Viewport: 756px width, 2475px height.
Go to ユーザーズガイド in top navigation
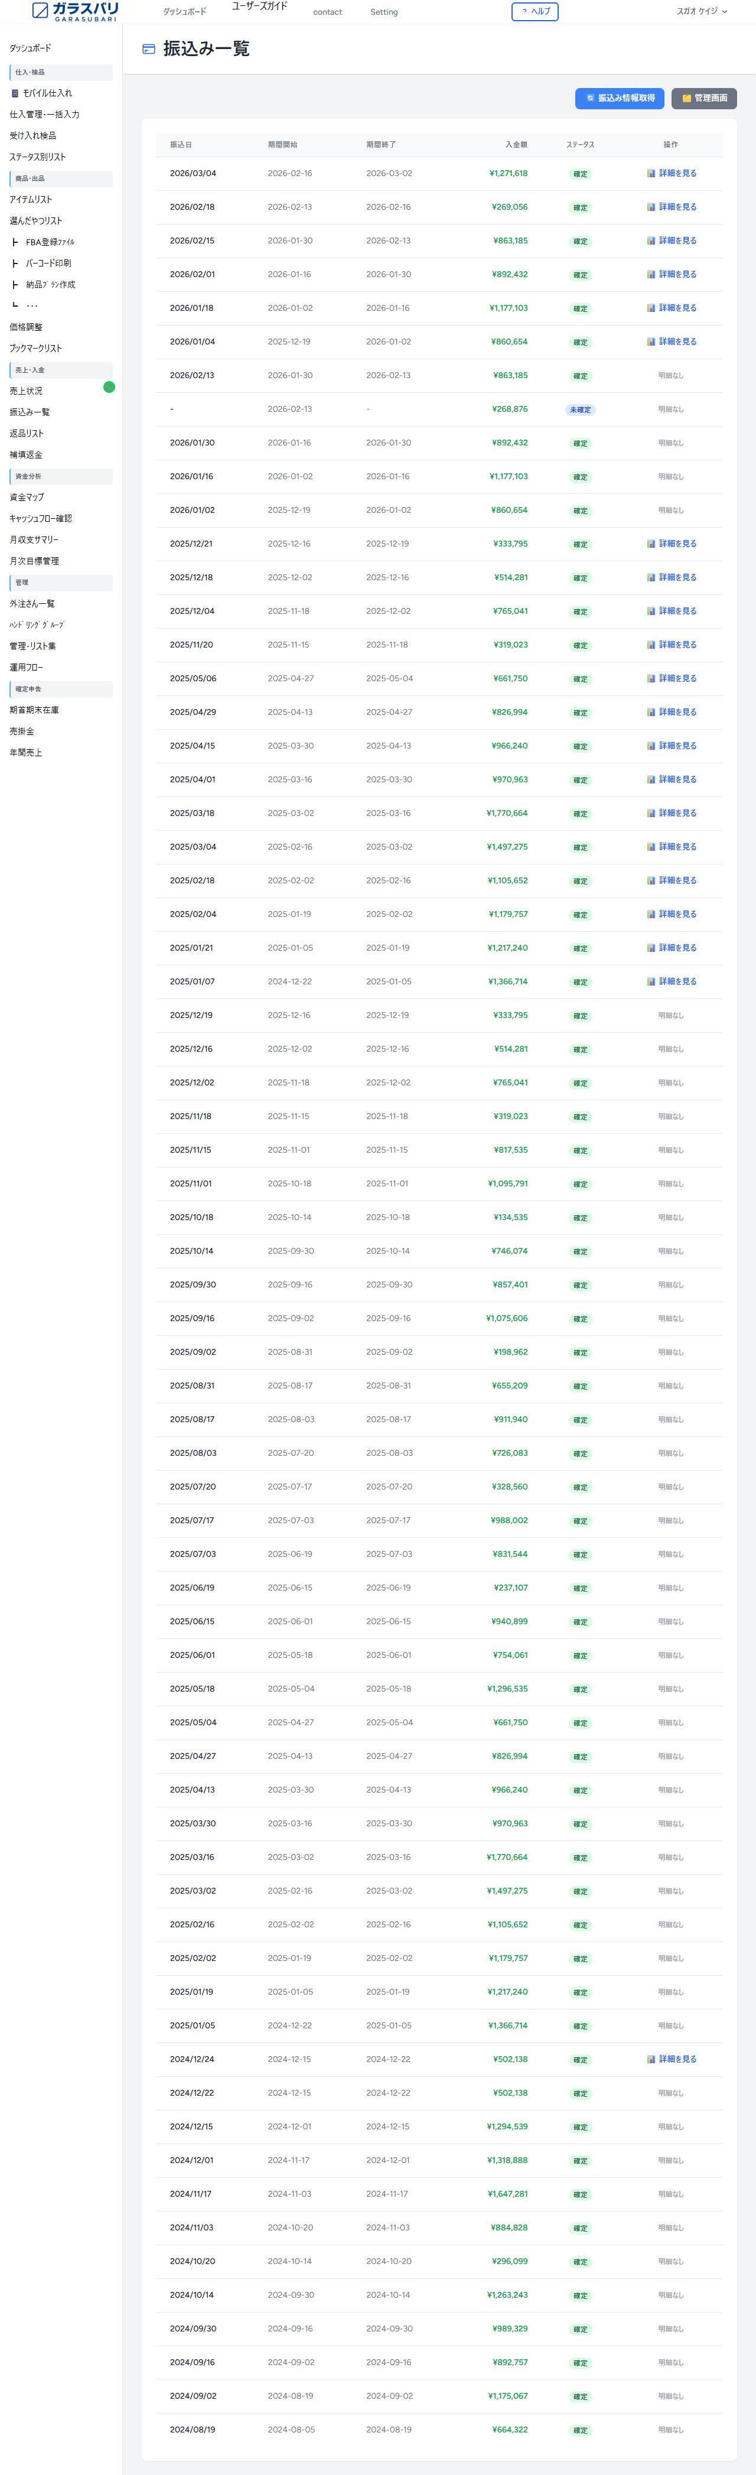point(259,6)
